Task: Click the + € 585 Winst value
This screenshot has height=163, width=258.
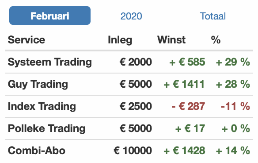Action: point(187,62)
